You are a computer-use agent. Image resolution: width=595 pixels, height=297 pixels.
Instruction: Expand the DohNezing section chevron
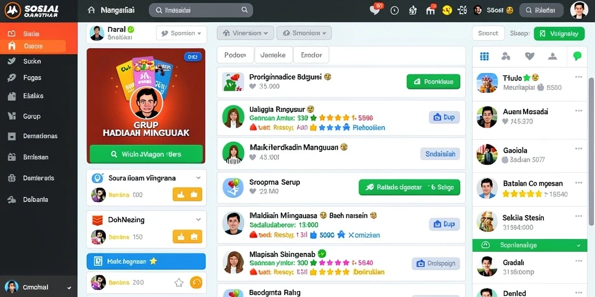(198, 219)
